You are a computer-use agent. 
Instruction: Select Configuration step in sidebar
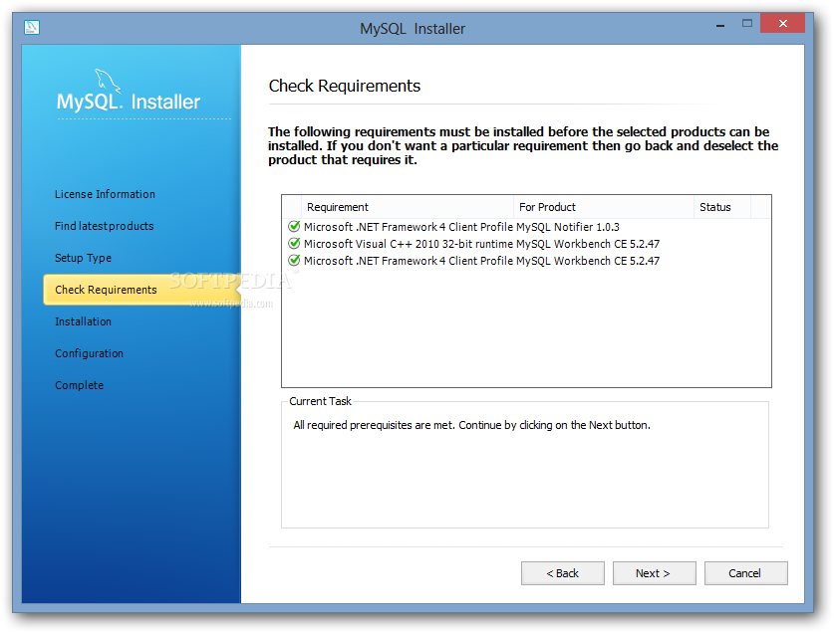click(x=89, y=354)
